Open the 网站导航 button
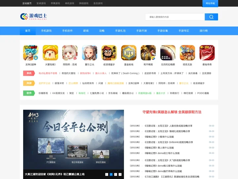238x179 pixels. [x=210, y=3]
